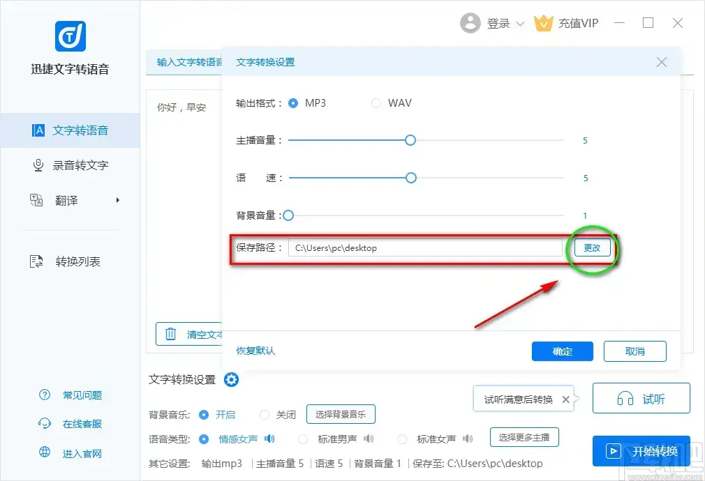Click the gear icon beside 文字转换设置
Image resolution: width=705 pixels, height=481 pixels.
[x=231, y=380]
